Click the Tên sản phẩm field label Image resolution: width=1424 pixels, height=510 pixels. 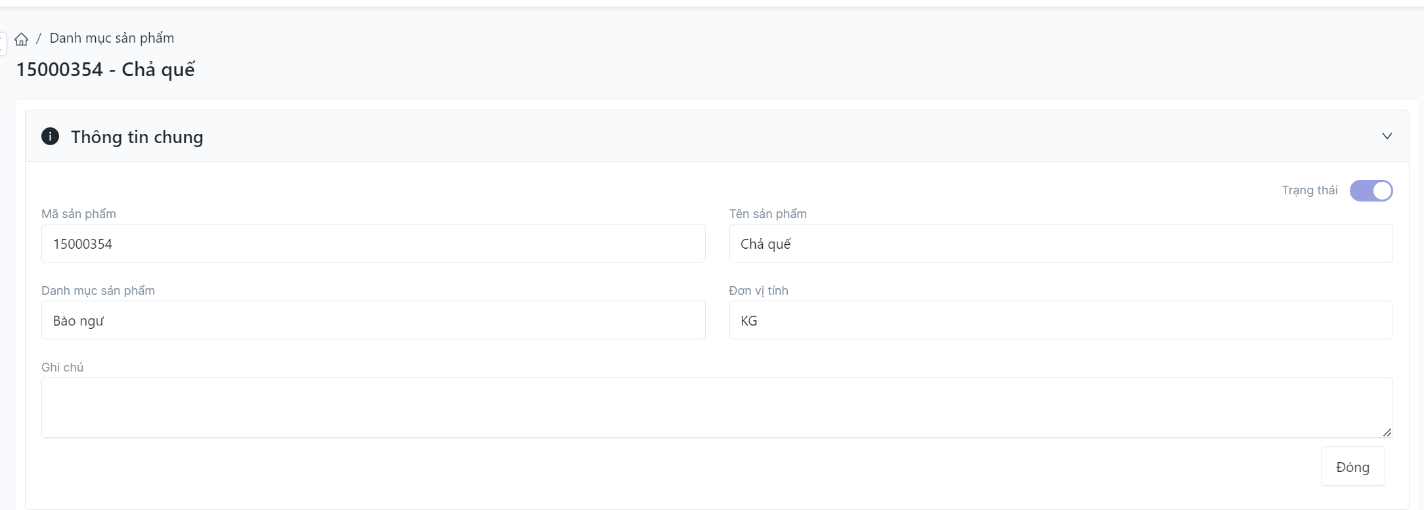(767, 214)
